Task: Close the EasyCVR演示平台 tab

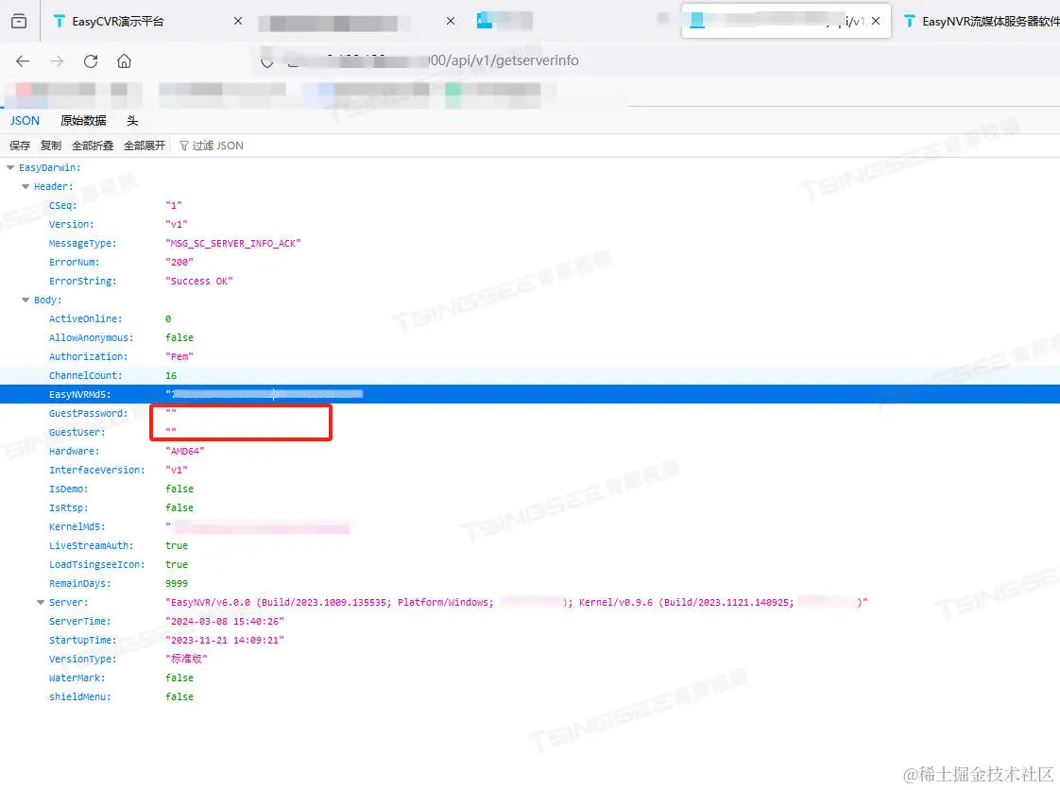Action: (238, 21)
